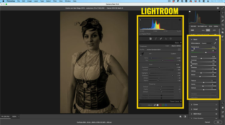Click the Temperature value field showing 3200
The height and width of the screenshot is (125, 225).
click(x=213, y=47)
